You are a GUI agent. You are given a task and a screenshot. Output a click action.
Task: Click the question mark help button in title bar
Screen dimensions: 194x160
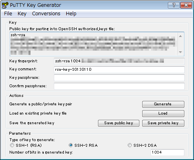tap(174, 5)
